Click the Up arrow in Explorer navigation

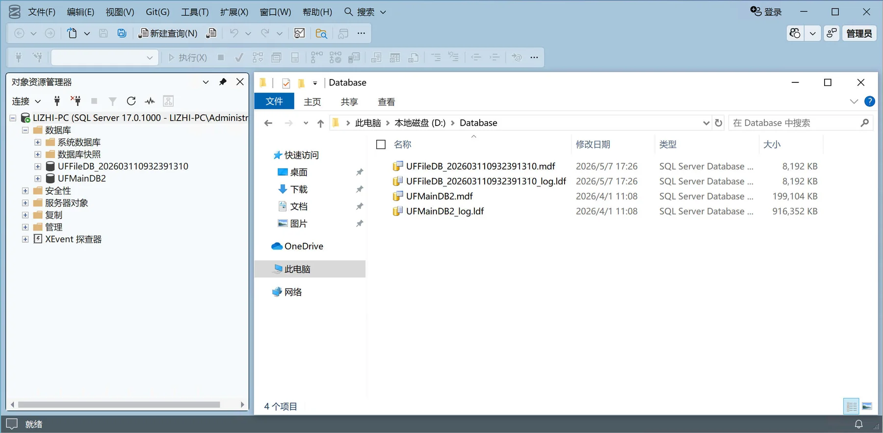click(320, 123)
